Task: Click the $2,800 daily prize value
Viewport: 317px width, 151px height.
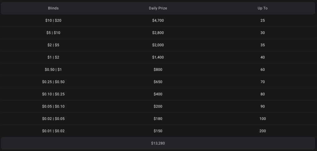Action: [158, 33]
